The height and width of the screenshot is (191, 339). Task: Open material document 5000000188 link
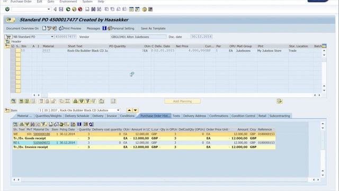tap(41, 134)
